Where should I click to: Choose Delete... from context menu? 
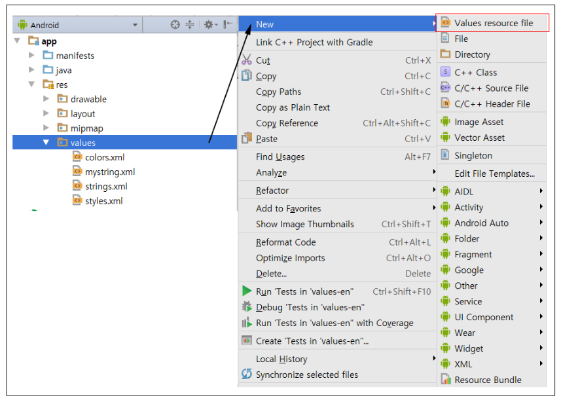click(x=337, y=274)
